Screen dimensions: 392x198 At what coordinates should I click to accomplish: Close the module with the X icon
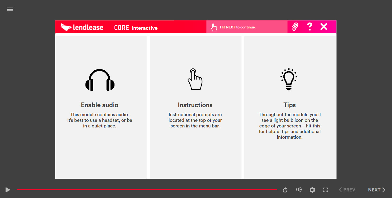point(324,27)
